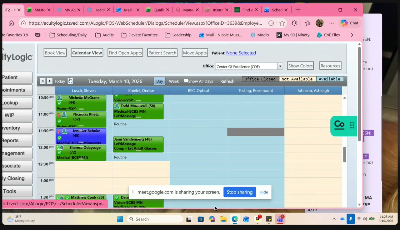Open Scheduling/Daily favorites folder
Viewport: 400px width, 230px height.
point(68,35)
